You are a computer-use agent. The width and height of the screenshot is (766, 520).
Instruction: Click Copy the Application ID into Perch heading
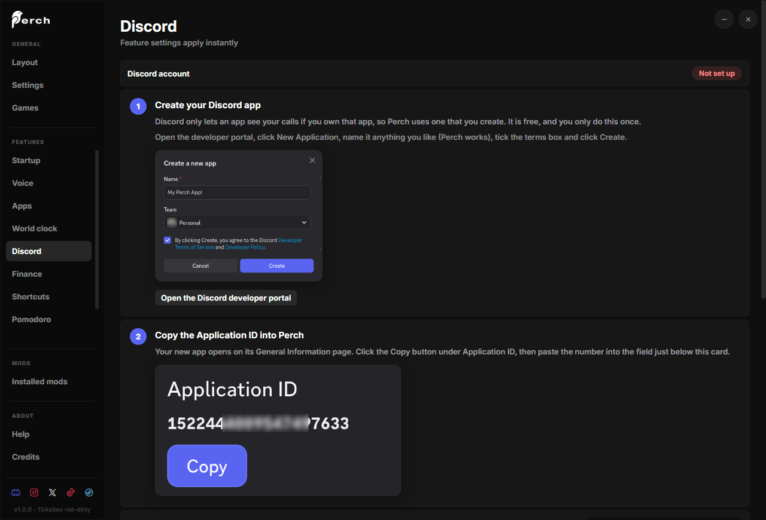click(x=229, y=335)
